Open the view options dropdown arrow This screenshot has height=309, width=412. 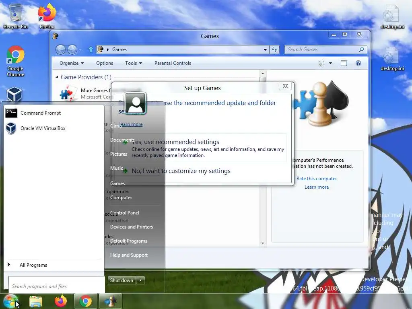pos(331,63)
